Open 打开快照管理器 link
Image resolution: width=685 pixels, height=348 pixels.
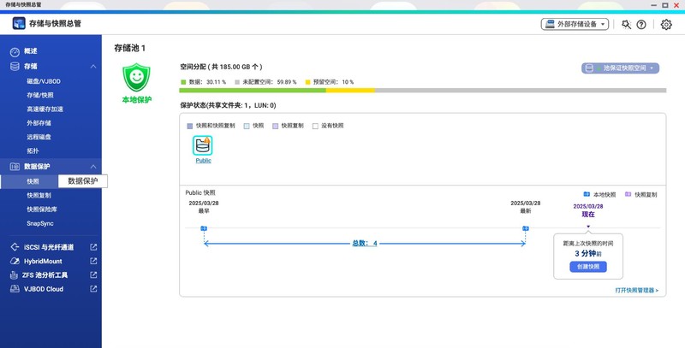pyautogui.click(x=636, y=291)
